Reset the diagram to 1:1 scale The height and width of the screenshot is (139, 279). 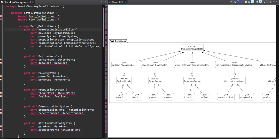[x=241, y=2]
